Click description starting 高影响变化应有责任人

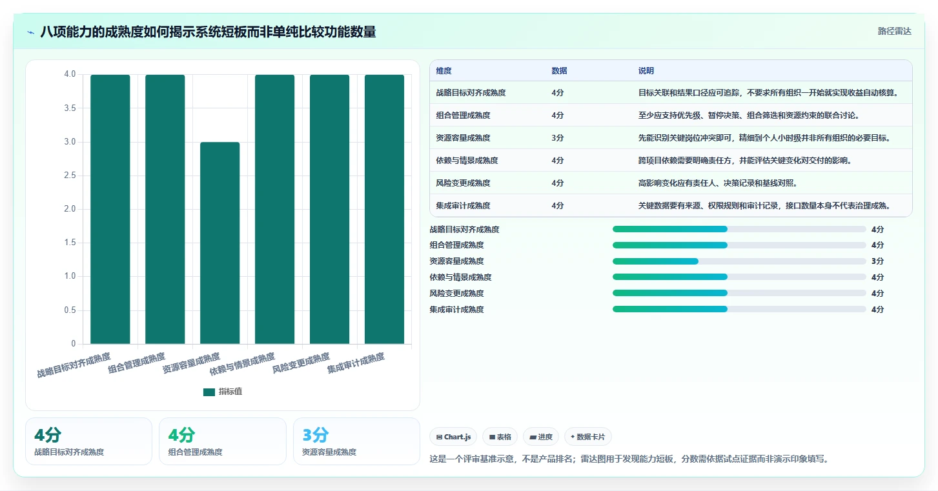click(718, 183)
